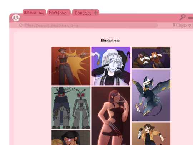This screenshot has width=193, height=145.
Task: Click the shield icon in toolbar
Action: tap(182, 25)
